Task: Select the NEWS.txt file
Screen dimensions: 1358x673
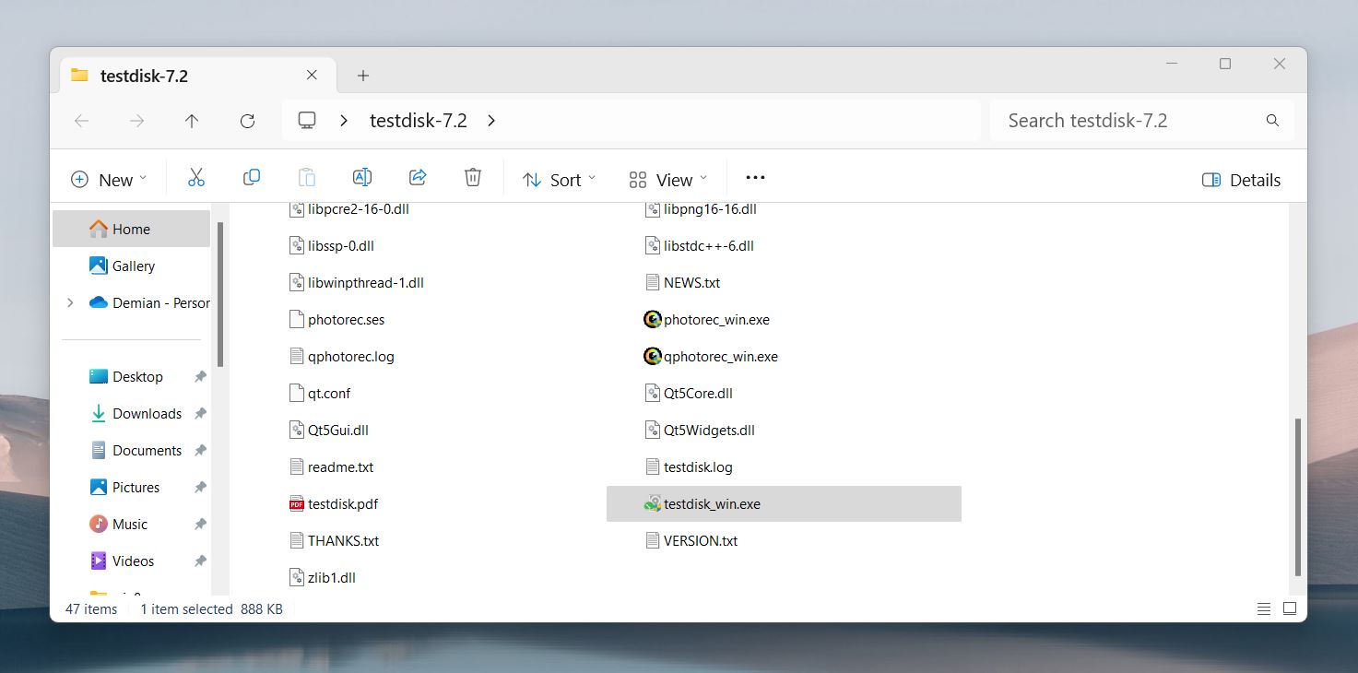Action: point(682,283)
